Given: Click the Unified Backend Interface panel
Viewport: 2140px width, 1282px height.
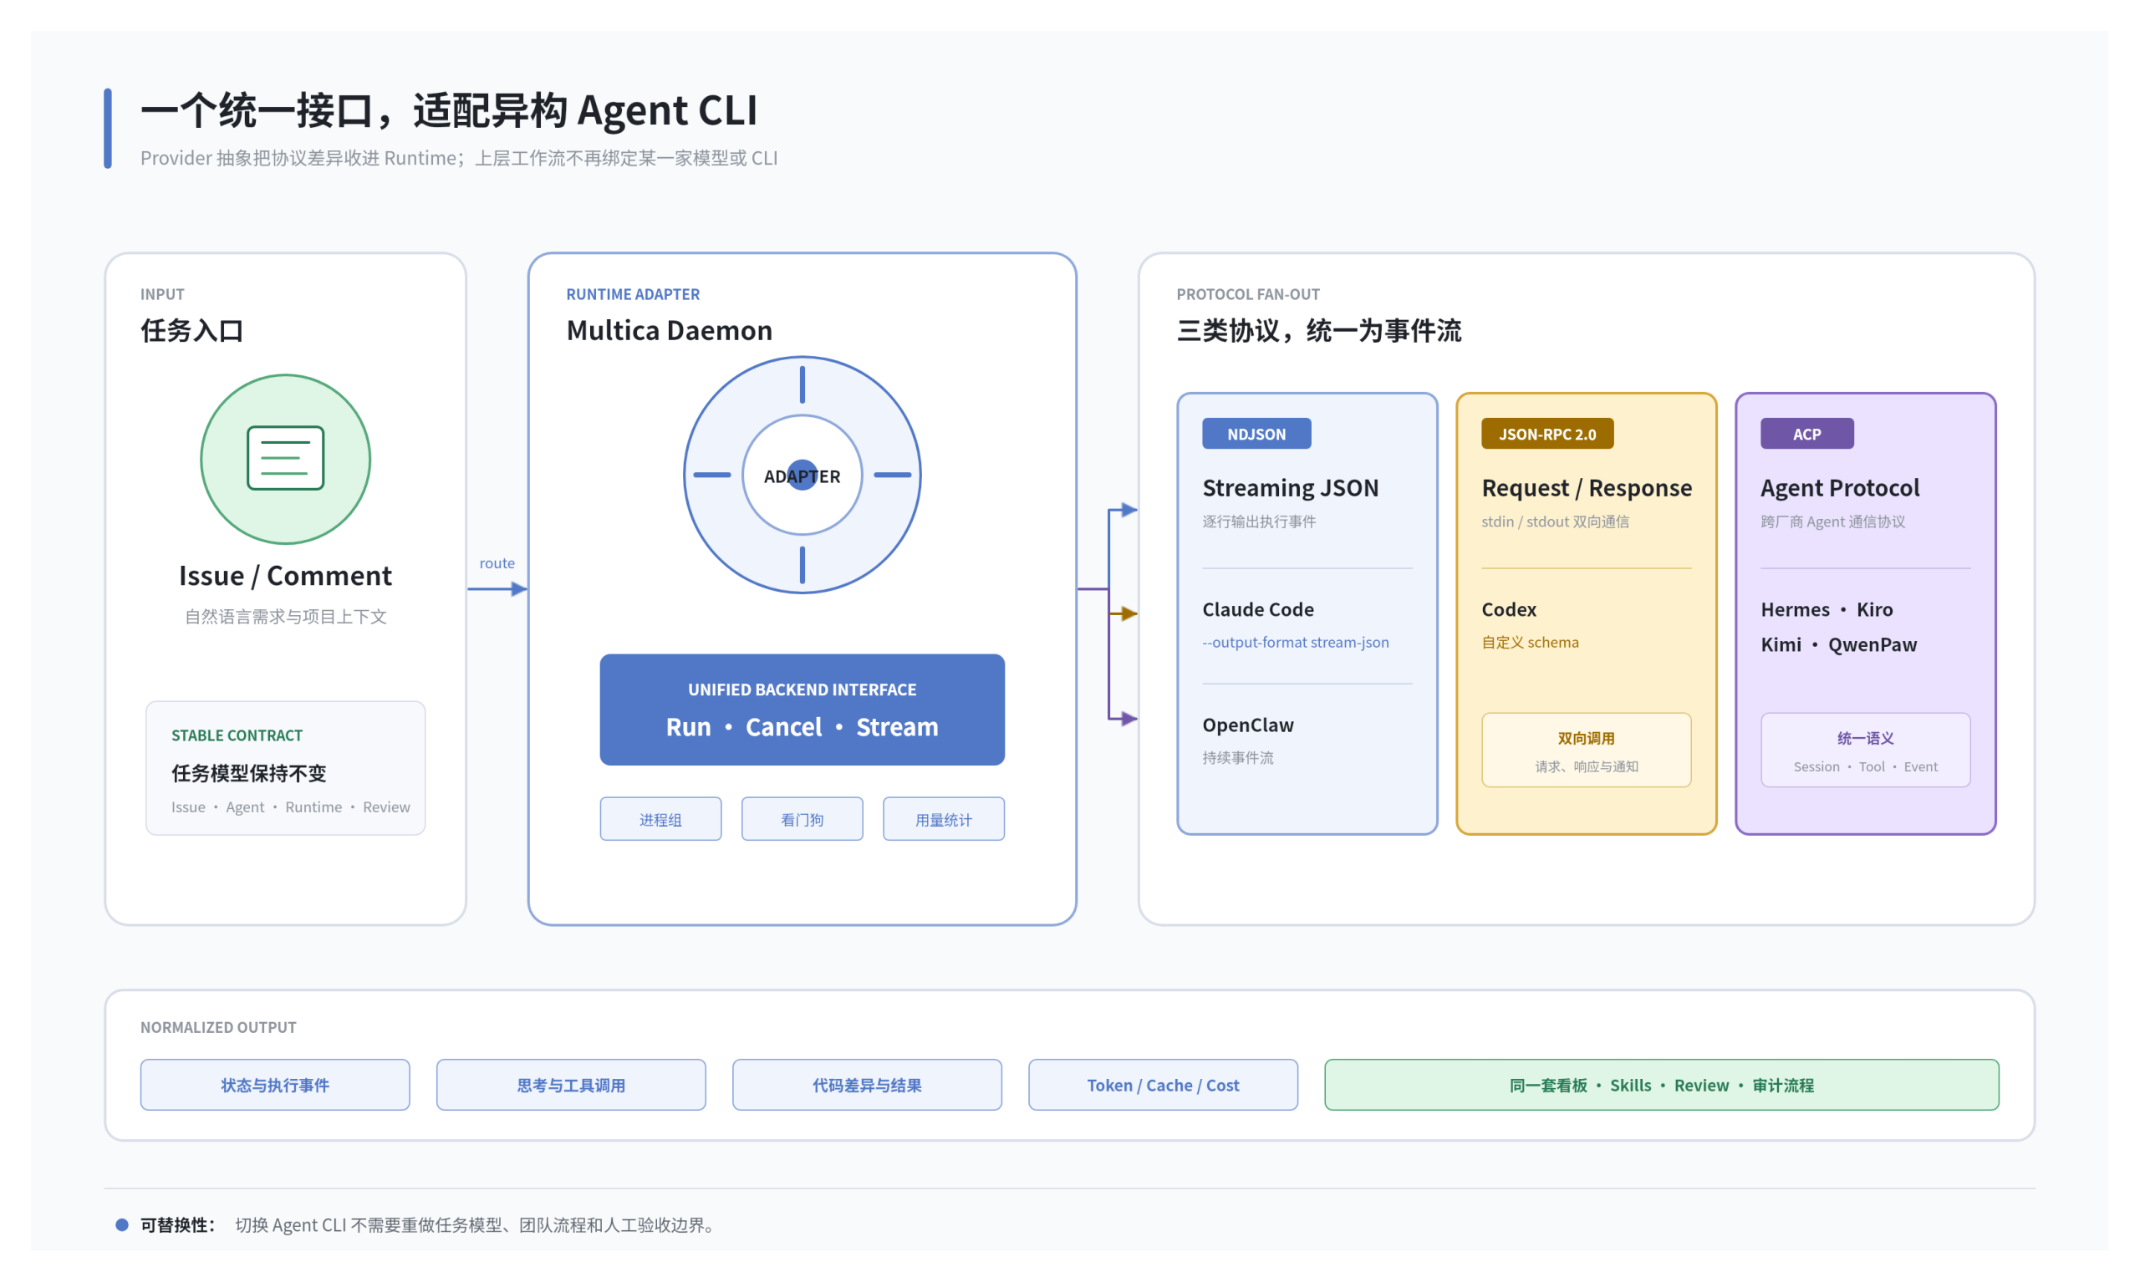Looking at the screenshot, I should [802, 710].
